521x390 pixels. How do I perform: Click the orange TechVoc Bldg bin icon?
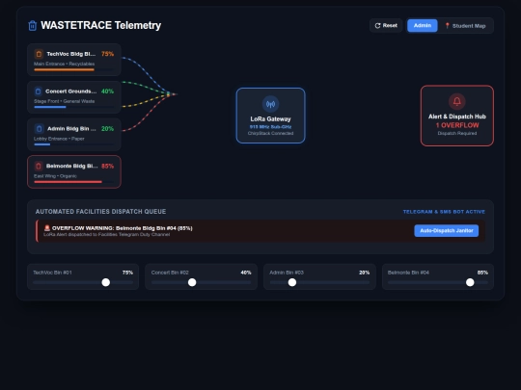tap(39, 54)
